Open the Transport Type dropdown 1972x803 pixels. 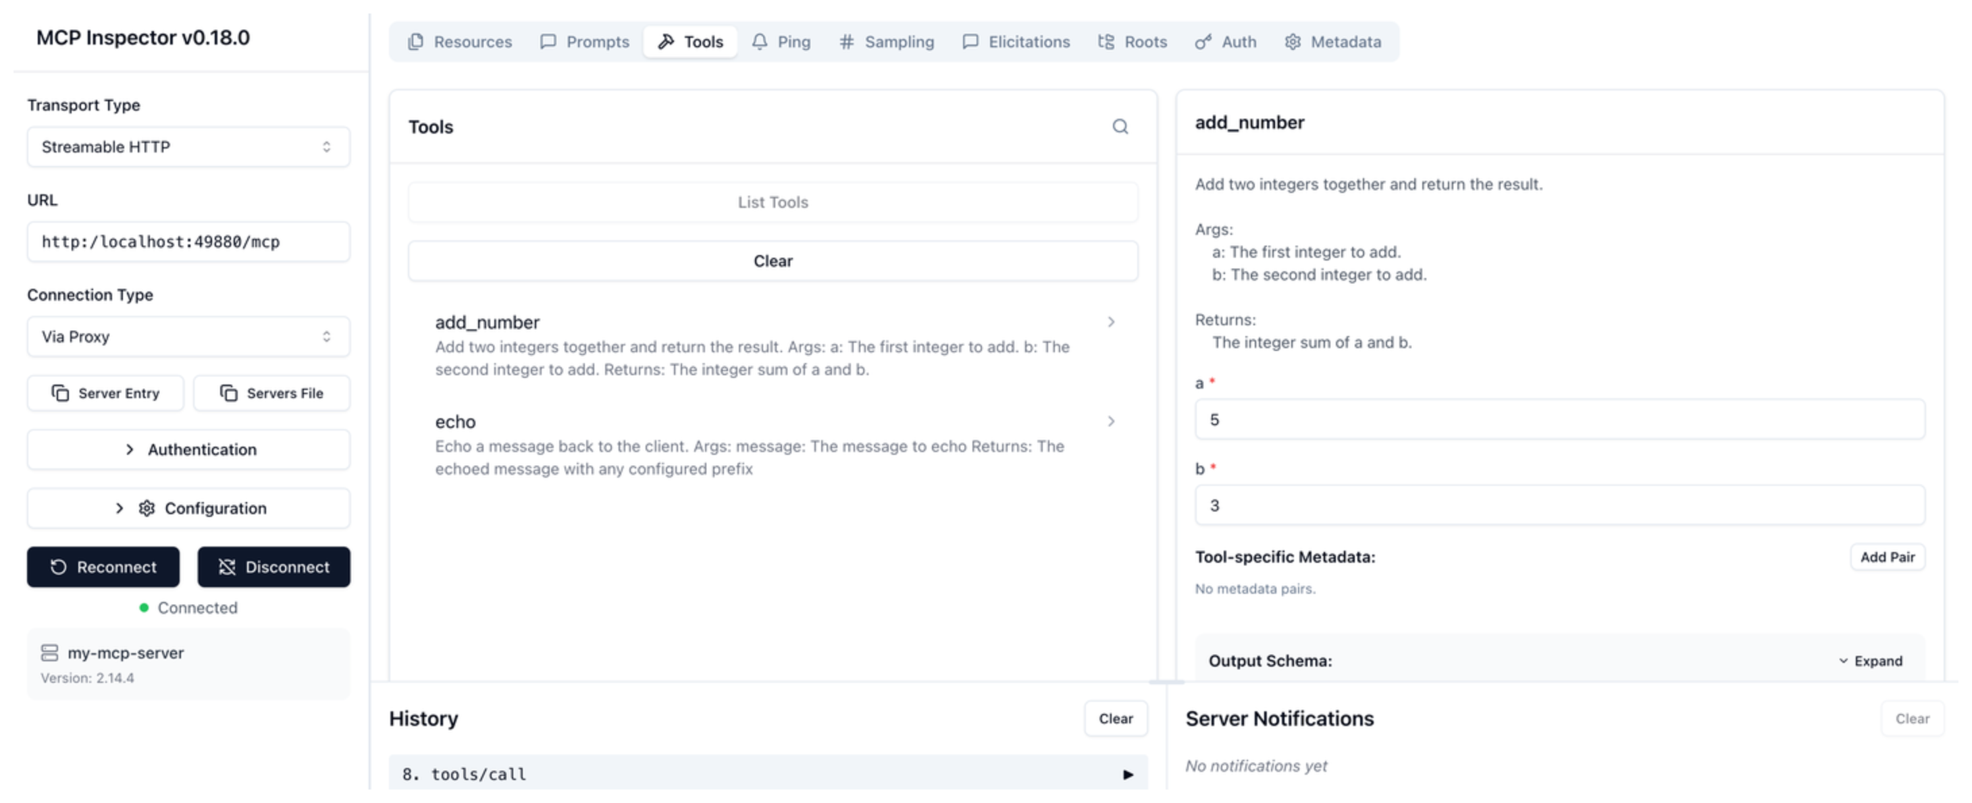(x=188, y=147)
